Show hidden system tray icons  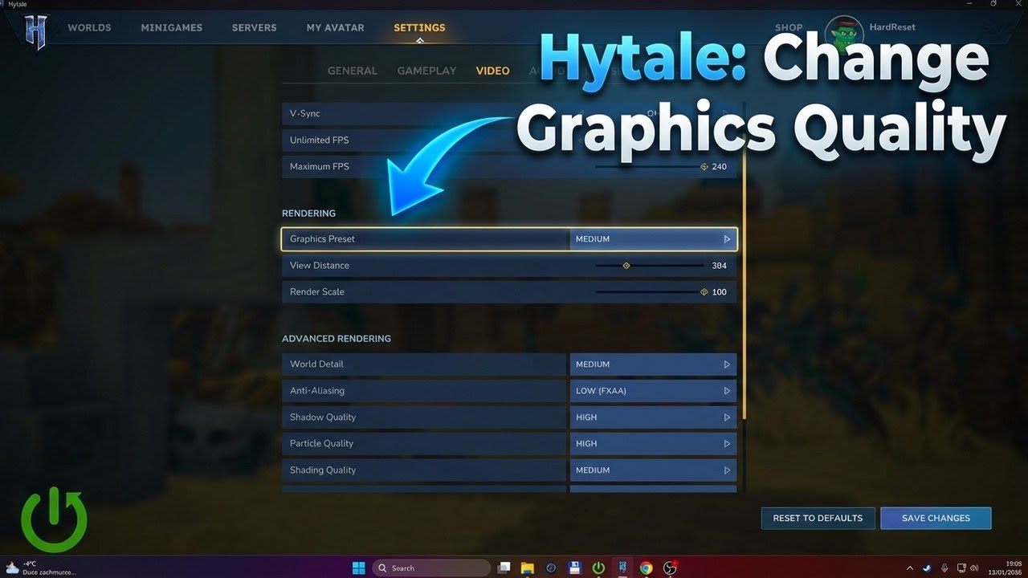[x=910, y=568]
